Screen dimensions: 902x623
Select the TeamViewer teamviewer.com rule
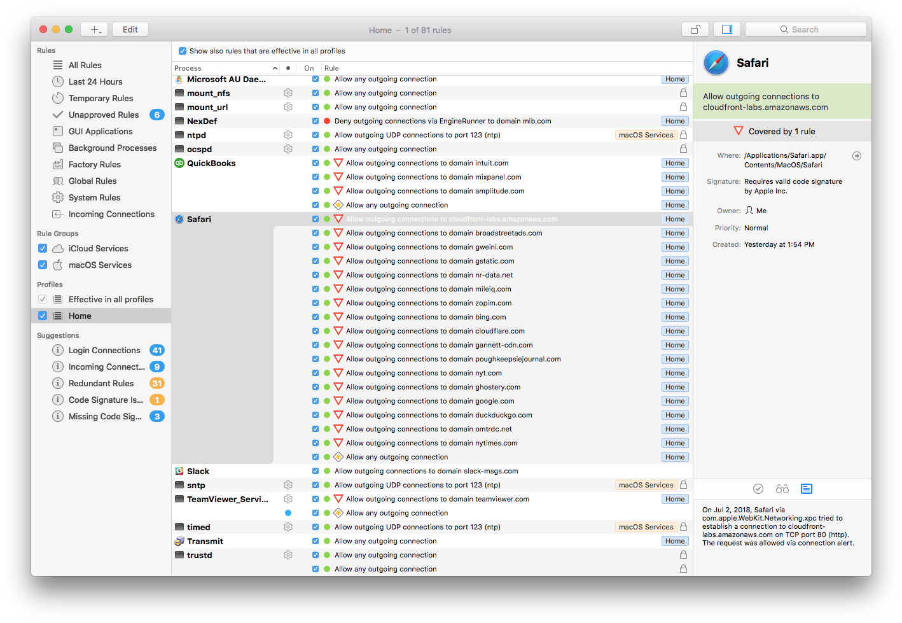pyautogui.click(x=438, y=499)
